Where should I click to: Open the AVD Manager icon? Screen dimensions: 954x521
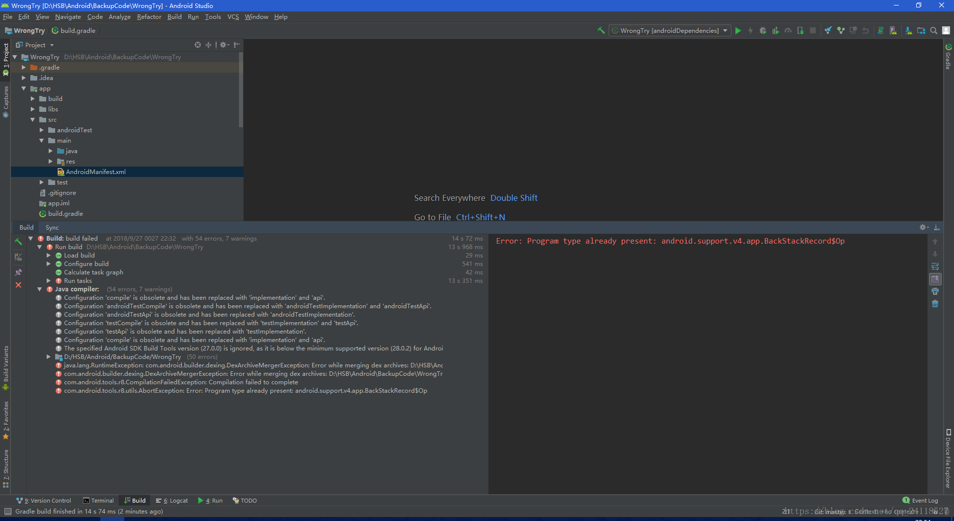[x=893, y=30]
